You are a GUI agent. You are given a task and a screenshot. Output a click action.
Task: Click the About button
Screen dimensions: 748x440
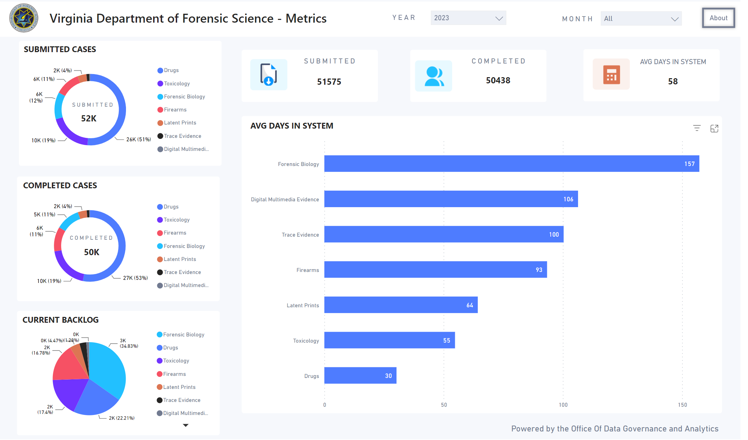click(718, 18)
